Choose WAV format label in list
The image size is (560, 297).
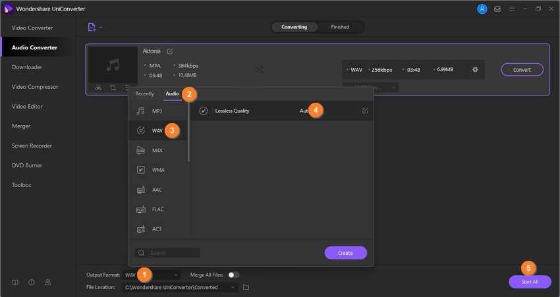click(x=157, y=130)
